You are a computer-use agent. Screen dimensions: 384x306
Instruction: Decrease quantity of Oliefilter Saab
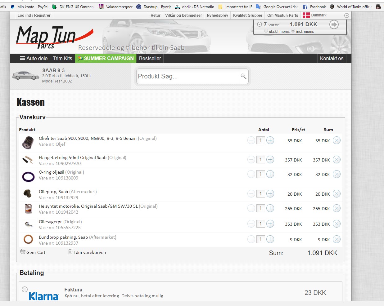(251, 140)
